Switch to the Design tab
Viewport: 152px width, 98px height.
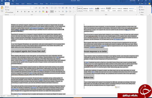[17, 4]
